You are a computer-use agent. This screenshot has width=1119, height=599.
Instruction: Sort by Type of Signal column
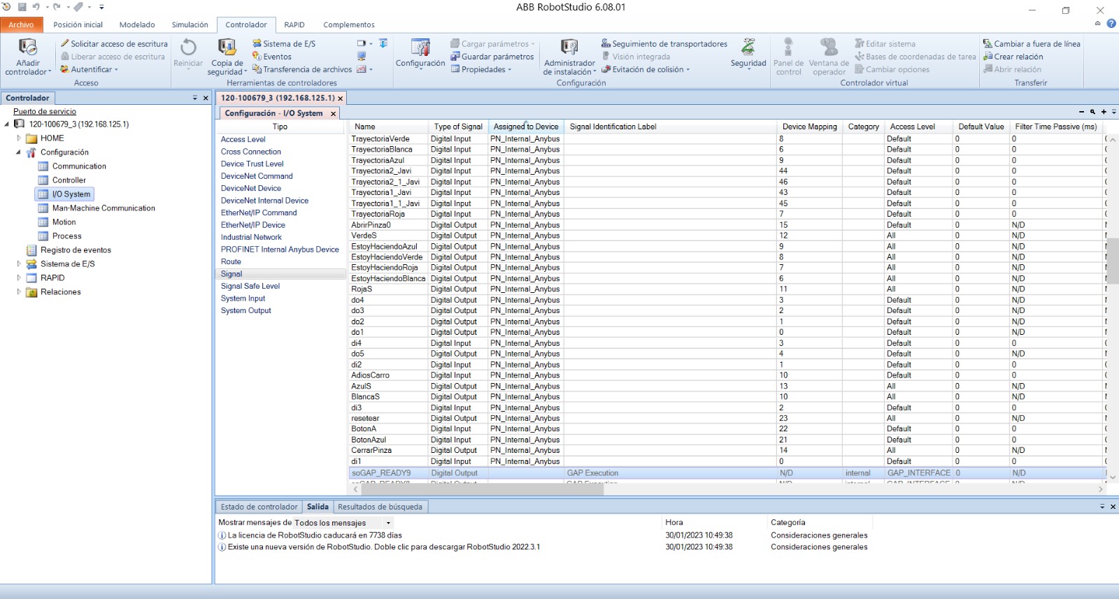(458, 127)
